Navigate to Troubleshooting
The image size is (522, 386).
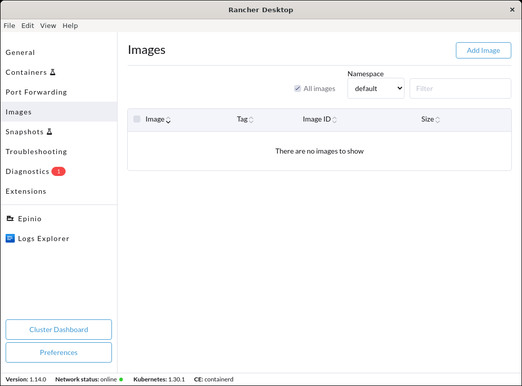coord(59,152)
